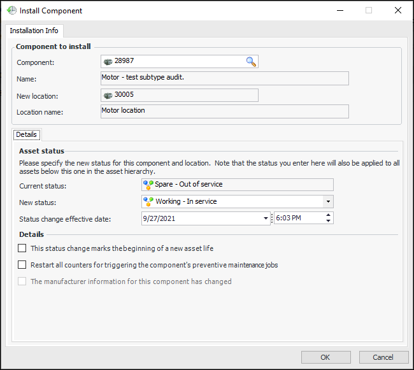Check restart all counters for preventive maintenance
Image resolution: width=414 pixels, height=370 pixels.
(x=22, y=265)
